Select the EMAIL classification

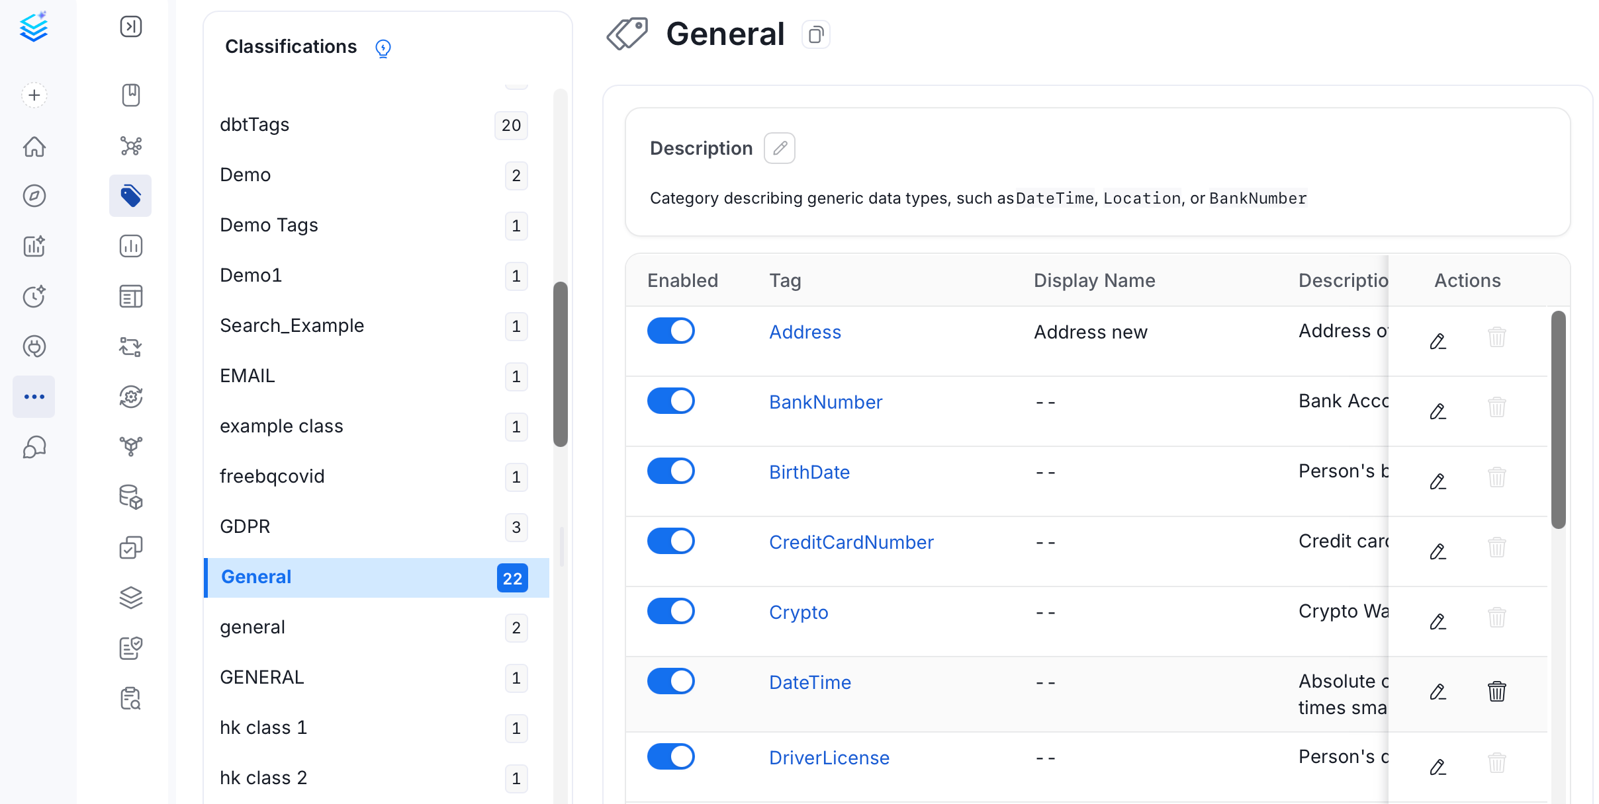(x=377, y=376)
